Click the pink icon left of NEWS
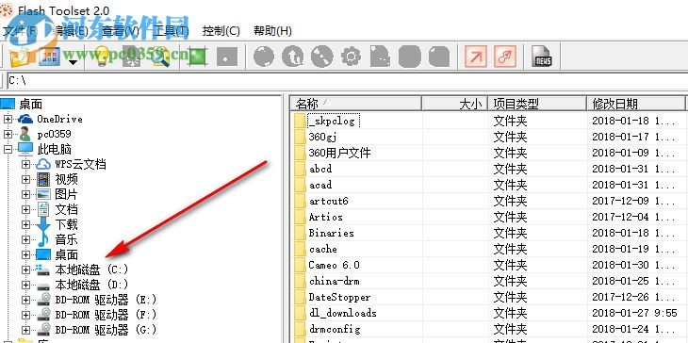688x343 pixels. [x=505, y=57]
